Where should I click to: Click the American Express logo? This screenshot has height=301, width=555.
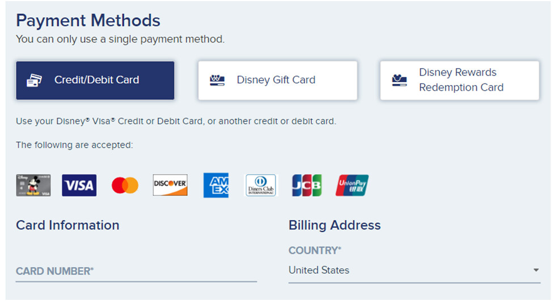[x=215, y=185]
